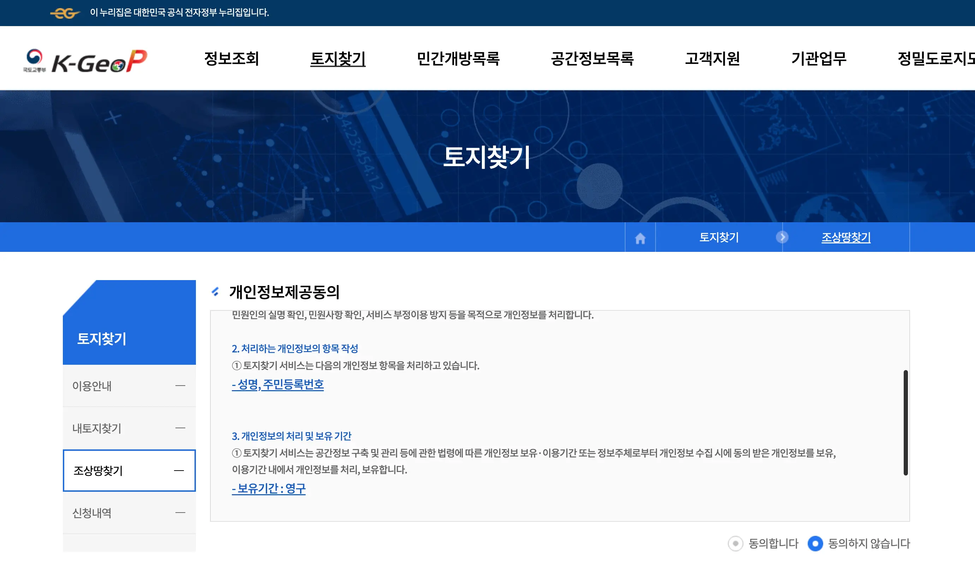Select the 동의하지 않습니다 radio button
The height and width of the screenshot is (575, 975).
point(815,543)
